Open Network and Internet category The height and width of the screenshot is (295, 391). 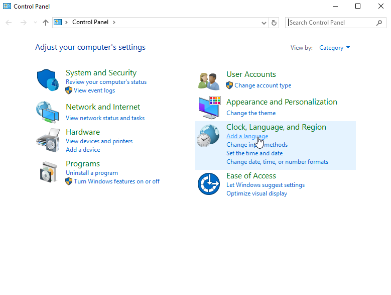pos(103,107)
